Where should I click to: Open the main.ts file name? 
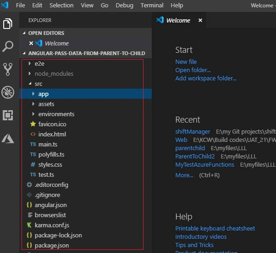[x=48, y=144]
